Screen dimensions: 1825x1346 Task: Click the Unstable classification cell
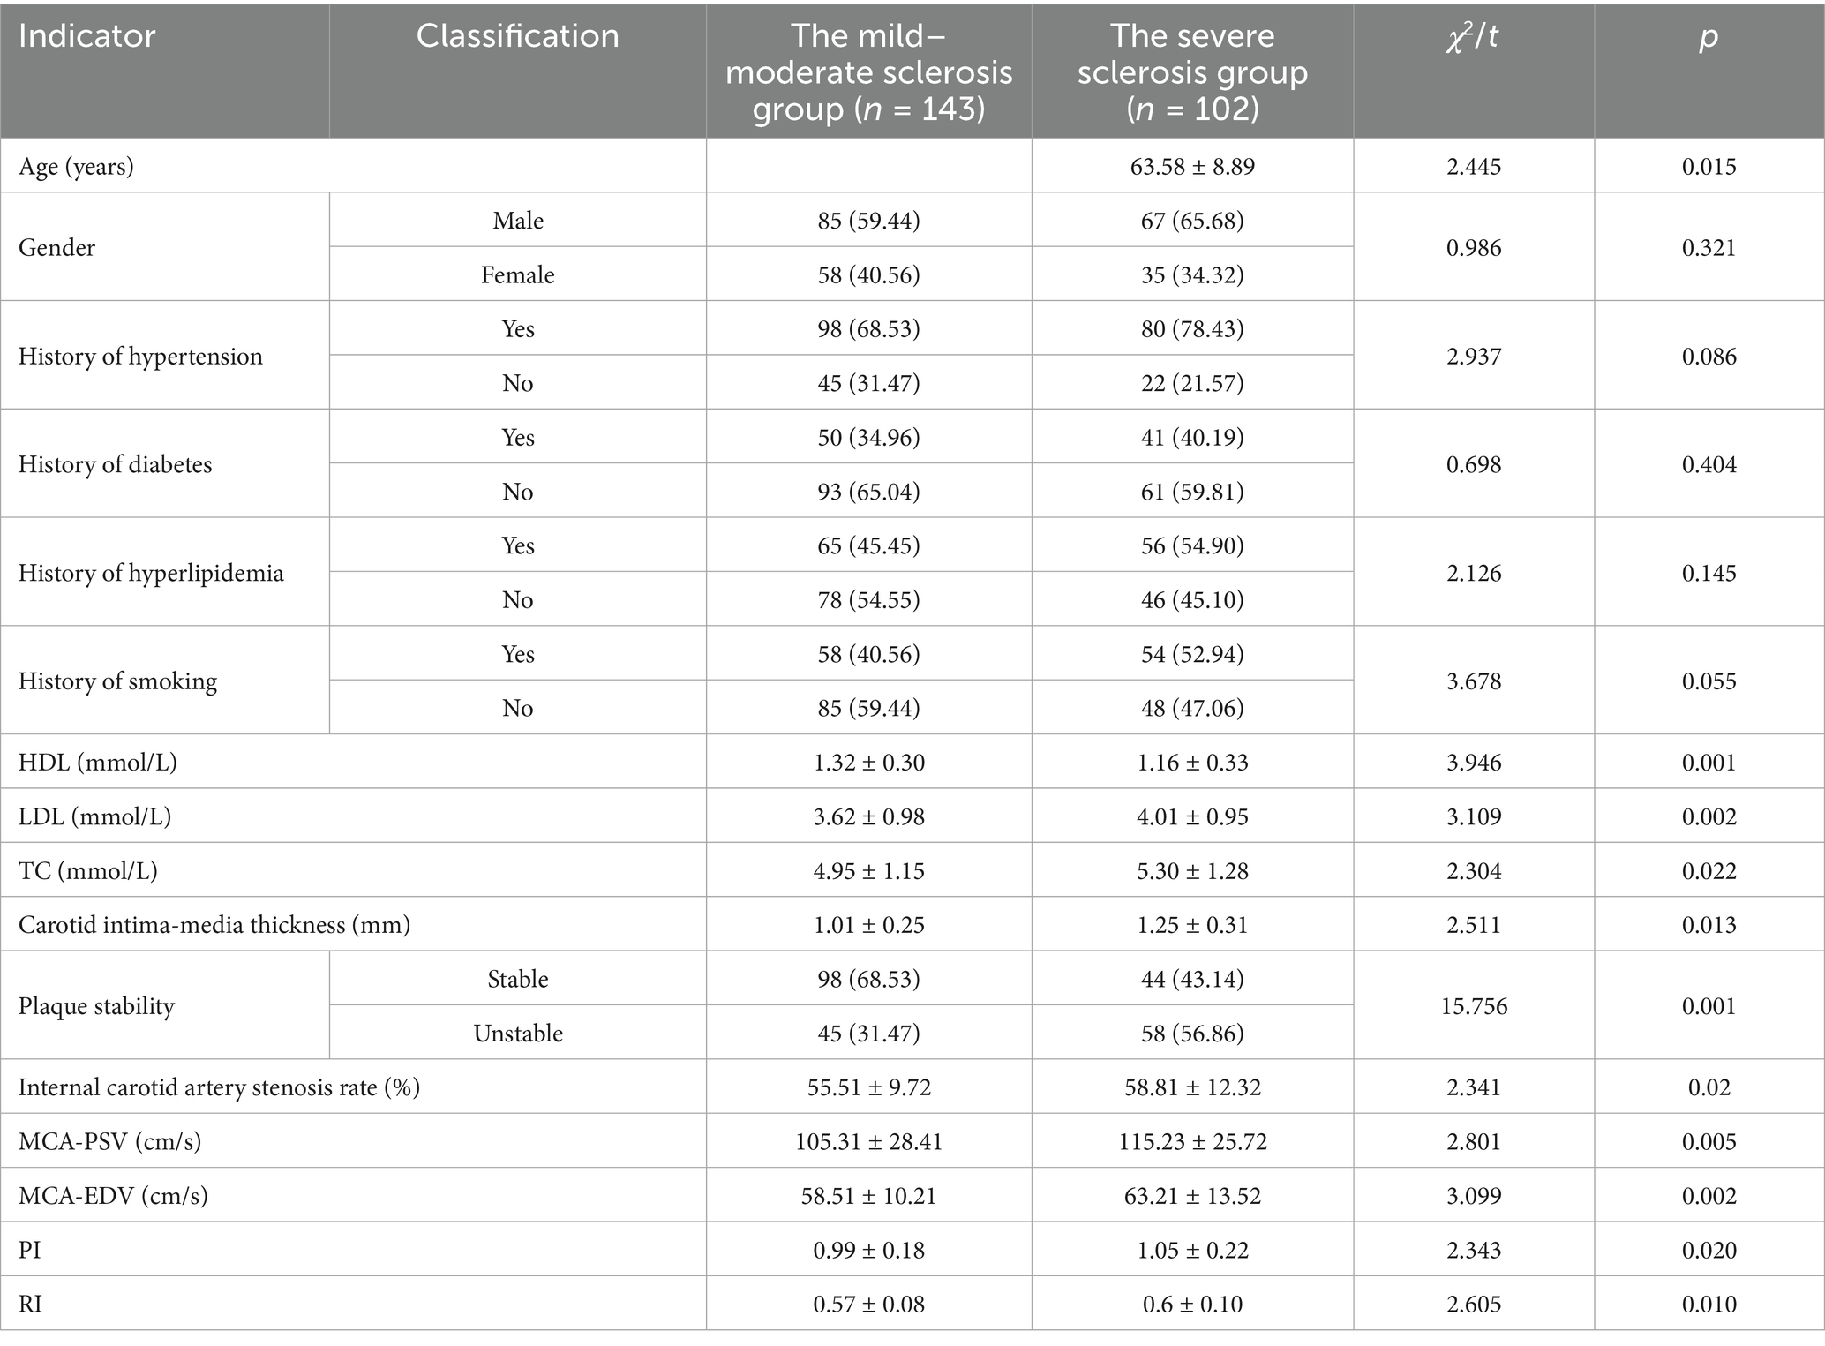tap(517, 1033)
